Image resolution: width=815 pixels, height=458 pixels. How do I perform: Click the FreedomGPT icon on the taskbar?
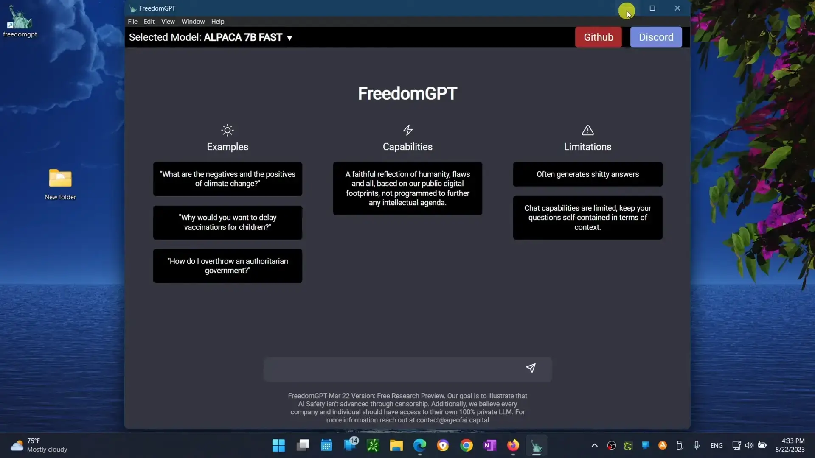click(537, 445)
